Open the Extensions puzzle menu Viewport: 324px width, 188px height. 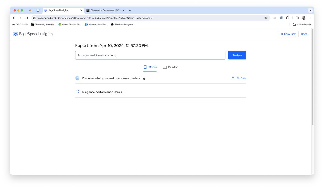click(288, 18)
